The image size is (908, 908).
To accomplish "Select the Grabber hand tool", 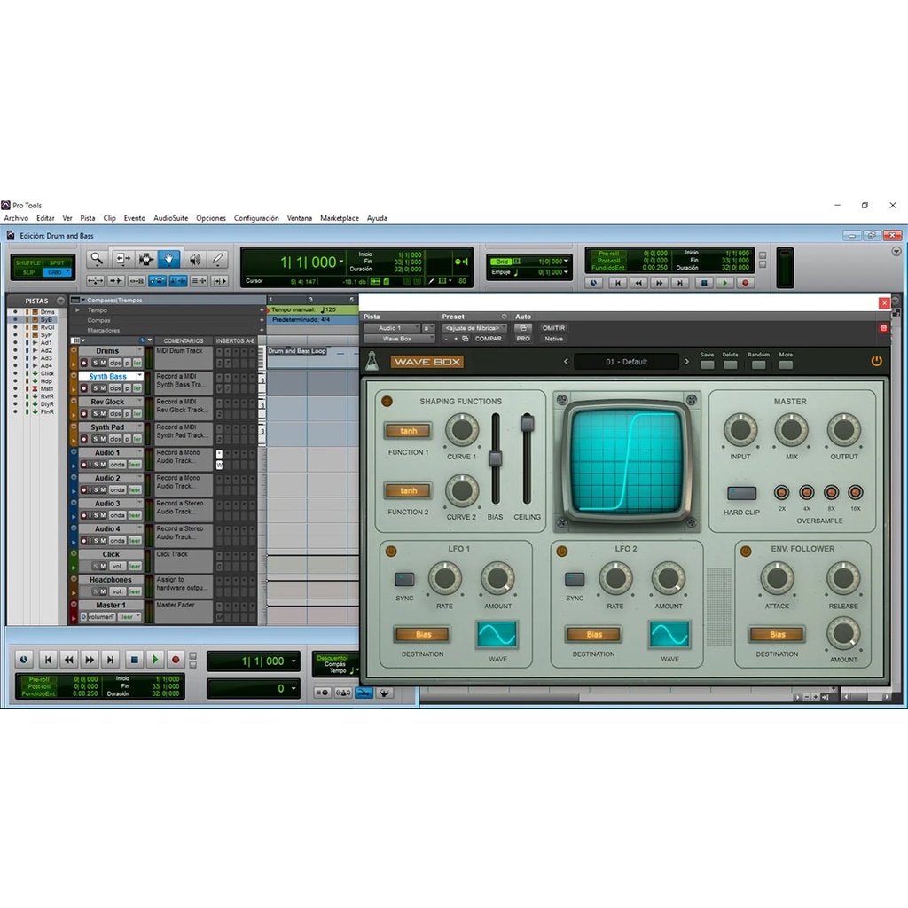I will tap(169, 259).
